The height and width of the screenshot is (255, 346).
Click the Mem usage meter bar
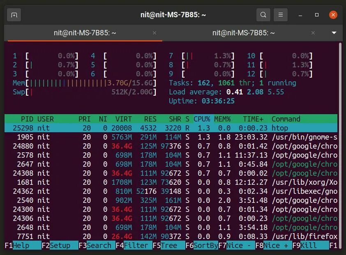point(85,83)
